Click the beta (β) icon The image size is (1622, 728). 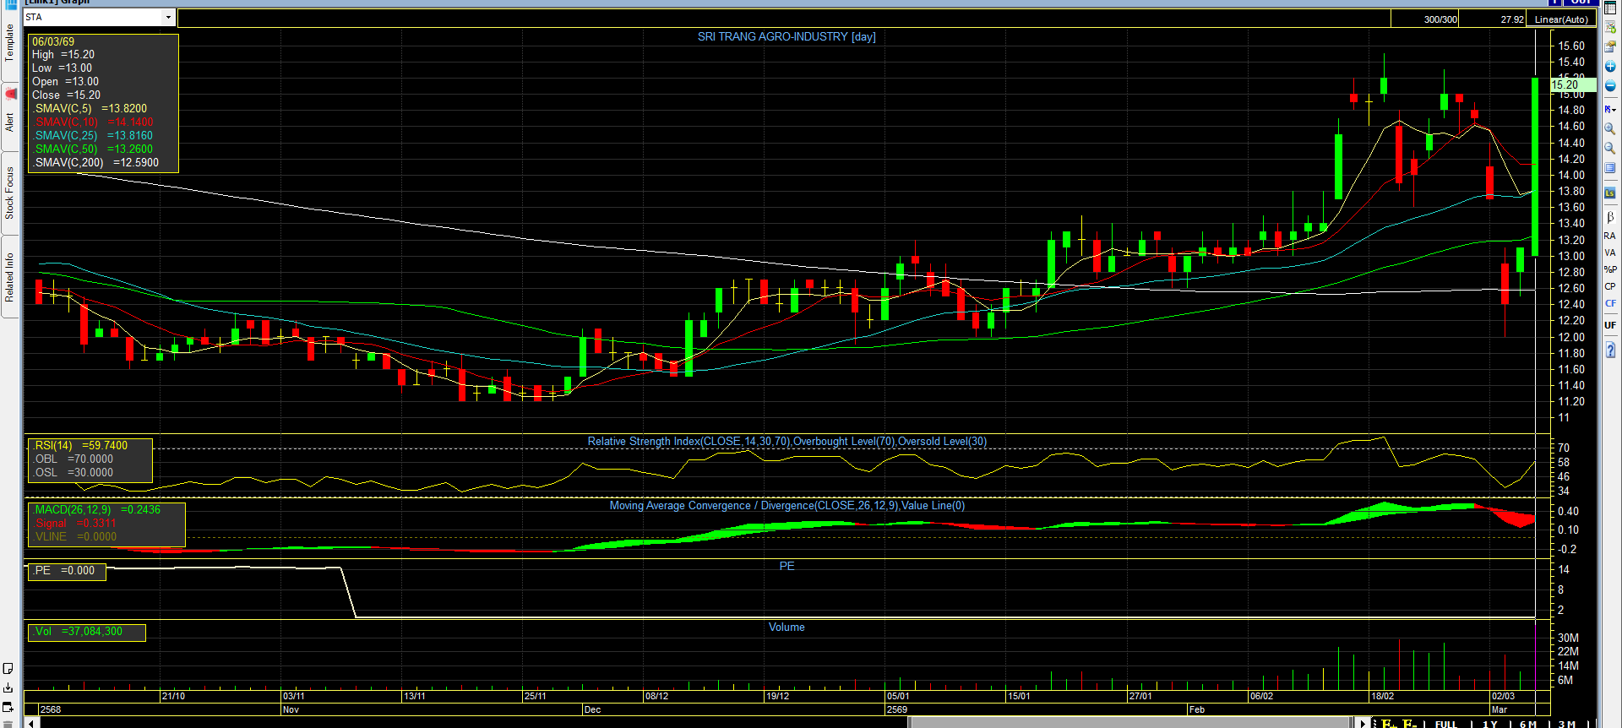[x=1610, y=217]
